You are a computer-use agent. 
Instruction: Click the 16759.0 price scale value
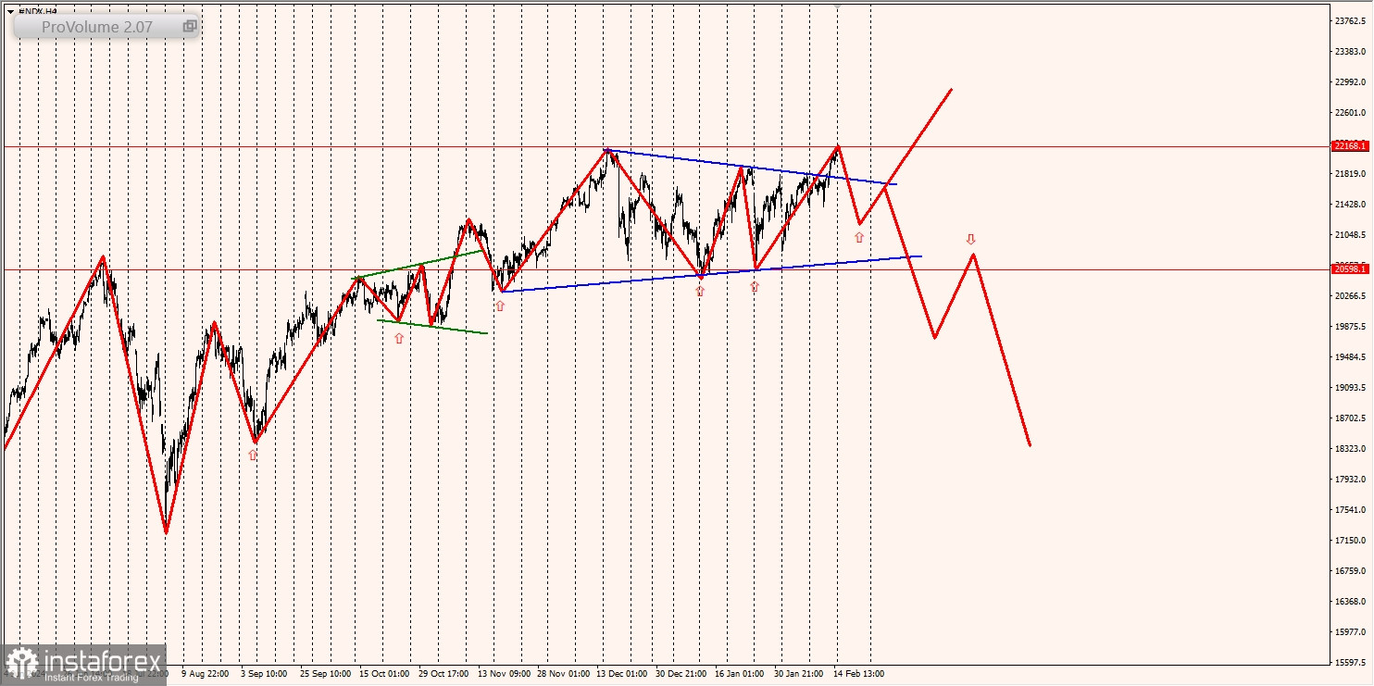click(x=1352, y=571)
